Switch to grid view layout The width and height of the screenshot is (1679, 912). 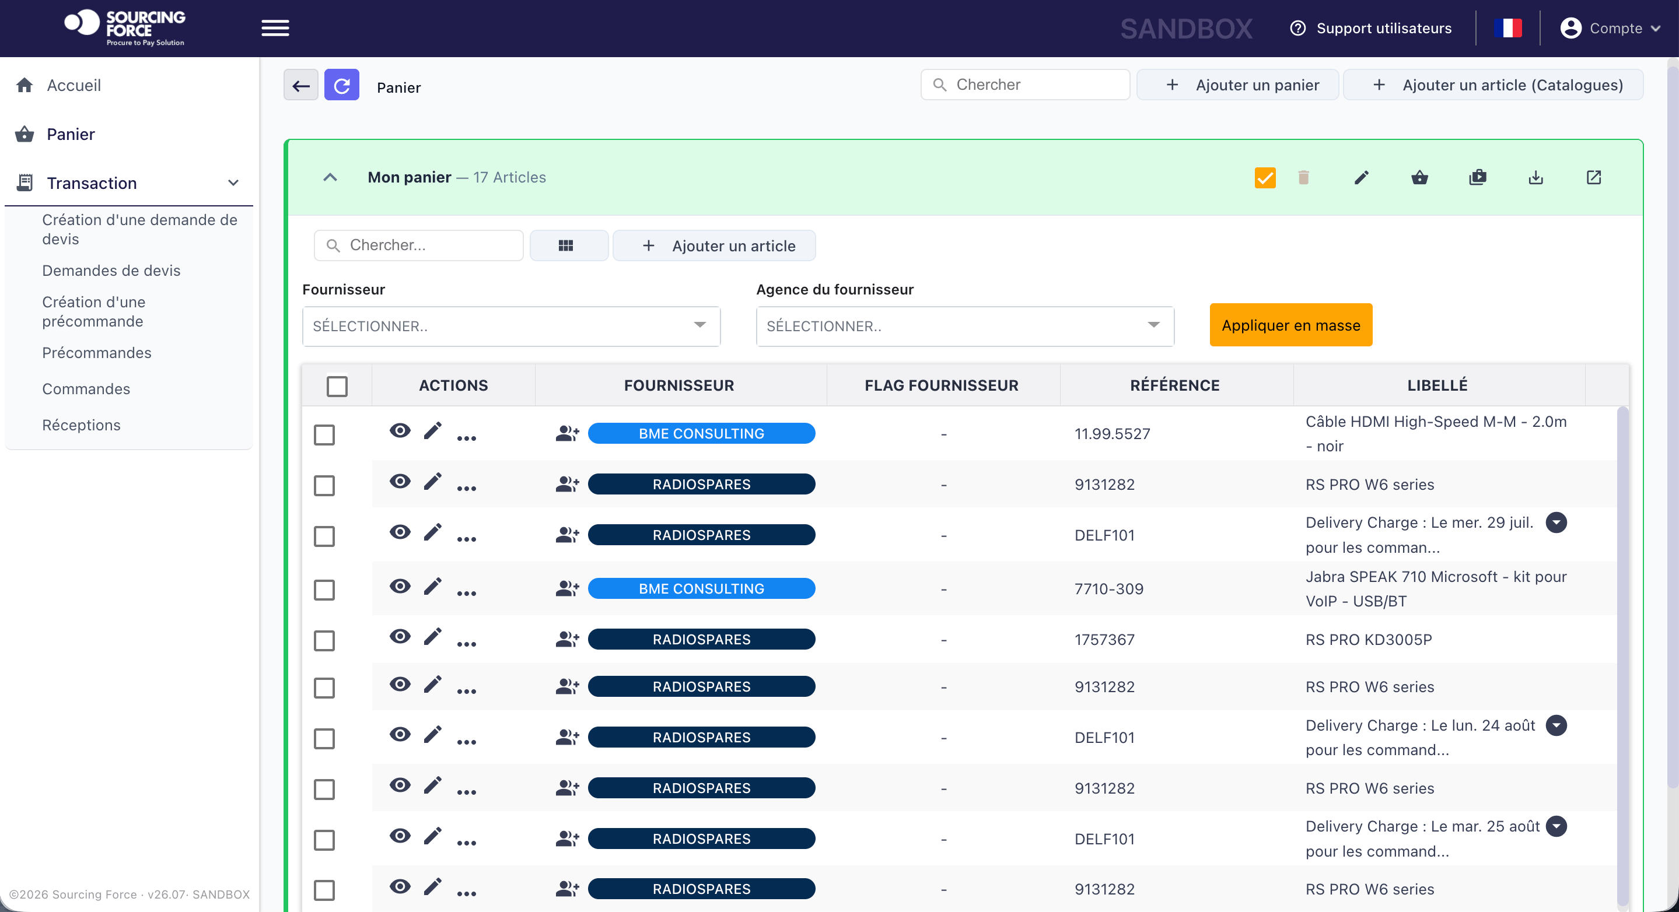(568, 245)
